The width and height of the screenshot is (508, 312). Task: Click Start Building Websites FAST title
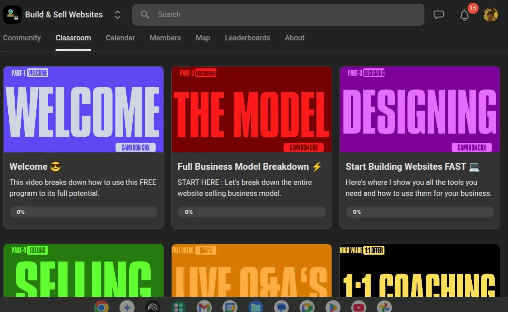click(412, 167)
